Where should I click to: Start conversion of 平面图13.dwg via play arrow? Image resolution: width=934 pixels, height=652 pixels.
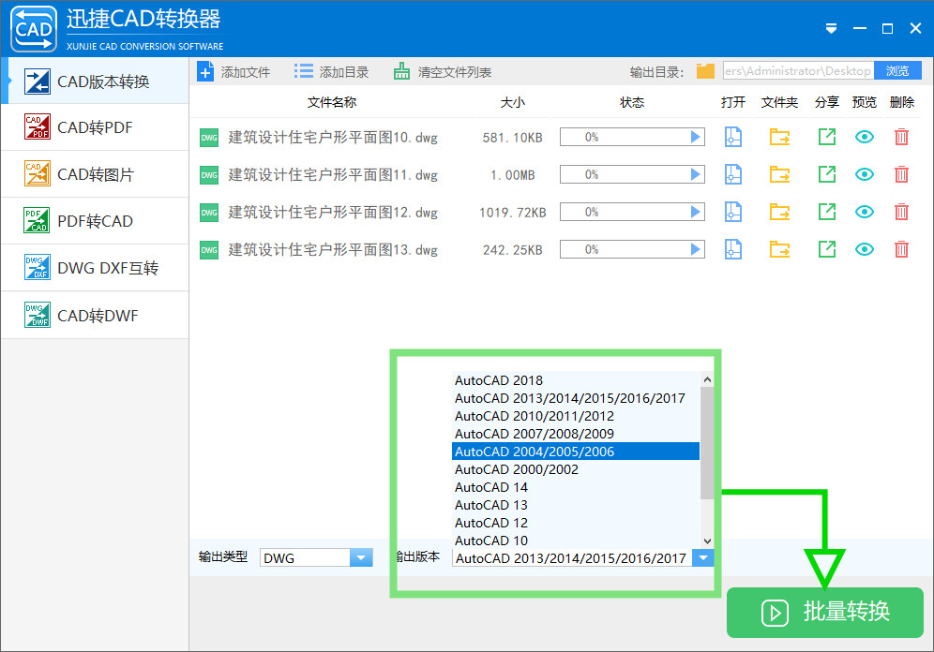695,249
